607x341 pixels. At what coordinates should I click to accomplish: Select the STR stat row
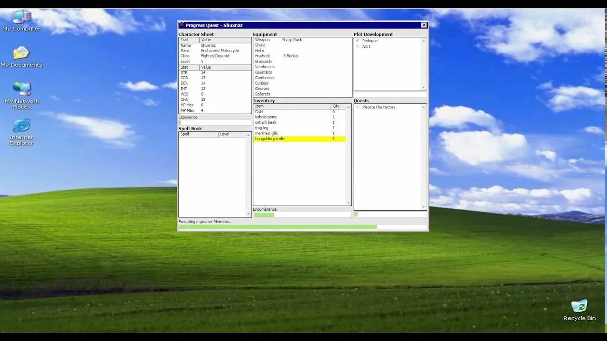(x=215, y=72)
